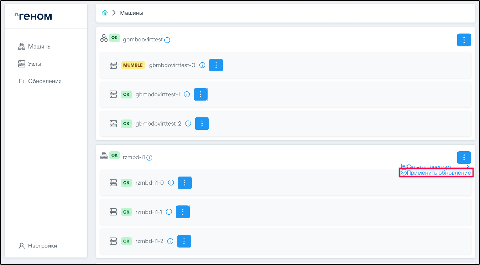Show info for node gbmbdovirttest-0
480x265 pixels.
point(202,65)
